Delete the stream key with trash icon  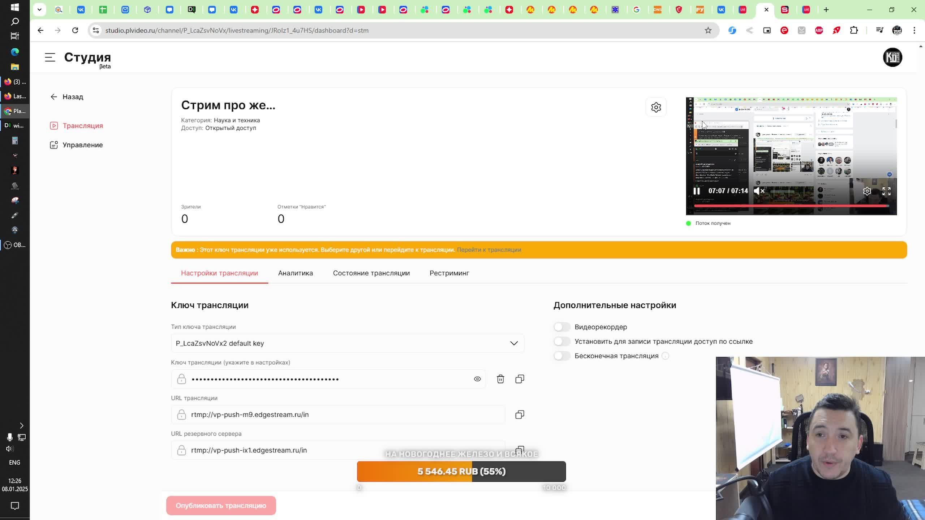coord(500,379)
